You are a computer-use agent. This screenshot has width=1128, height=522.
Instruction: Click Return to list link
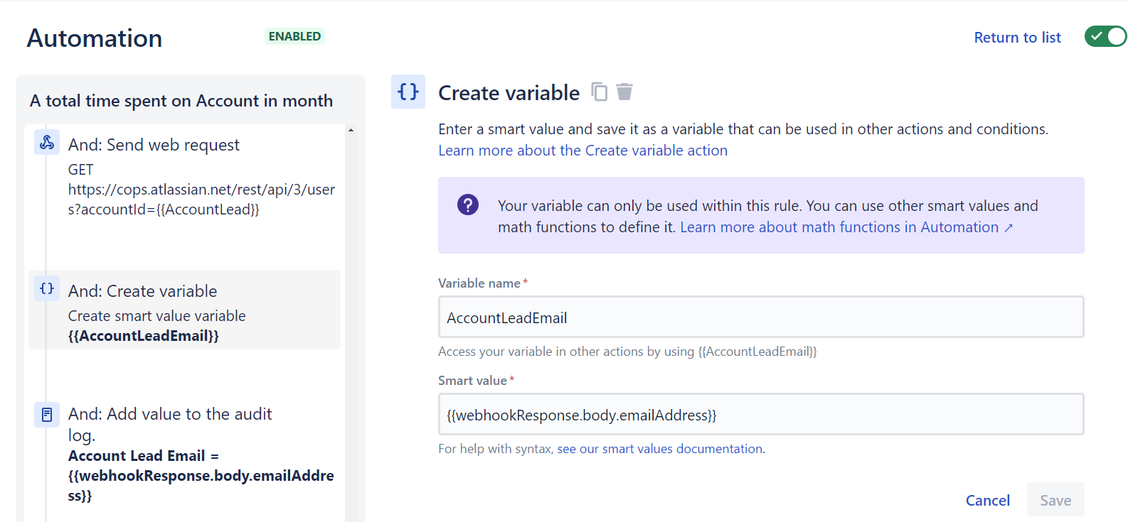tap(1017, 38)
